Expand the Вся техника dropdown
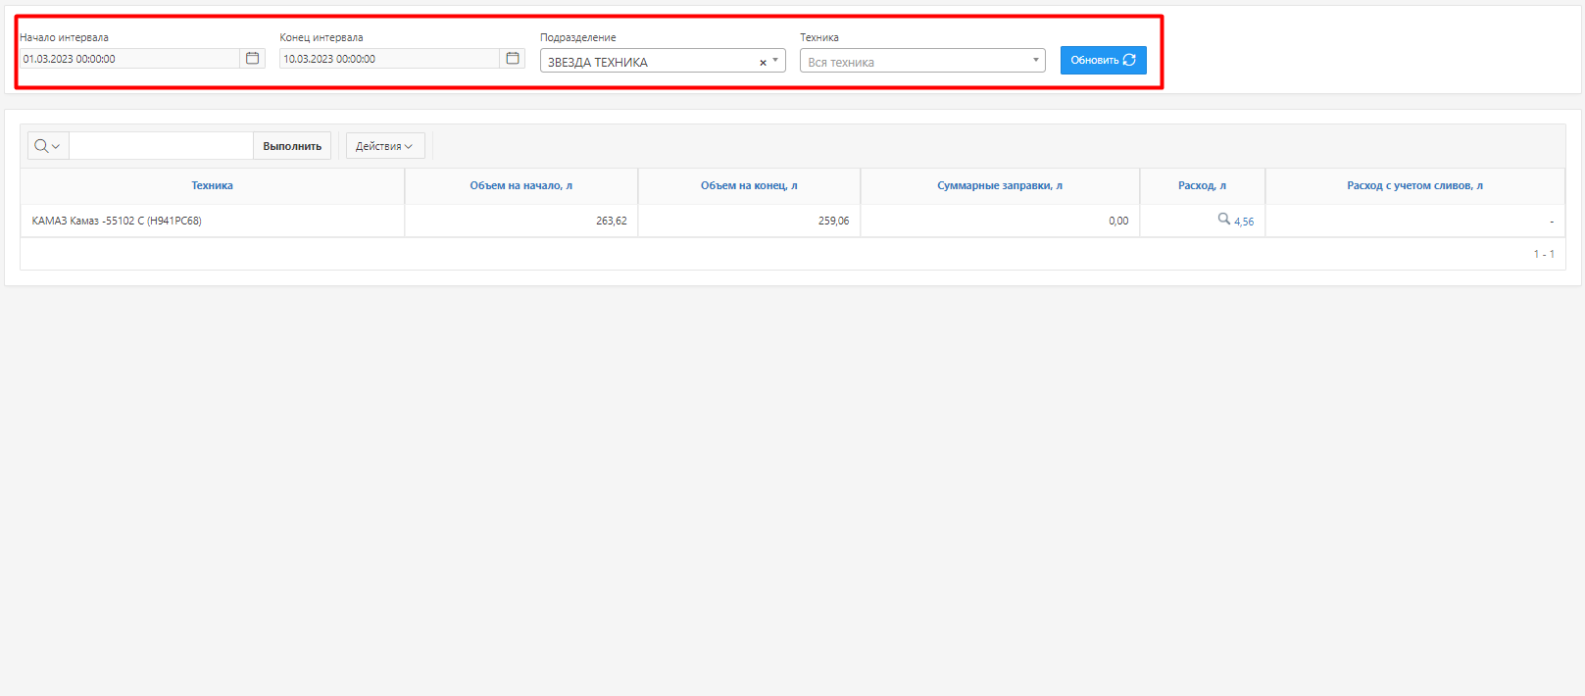1585x696 pixels. click(x=1035, y=61)
